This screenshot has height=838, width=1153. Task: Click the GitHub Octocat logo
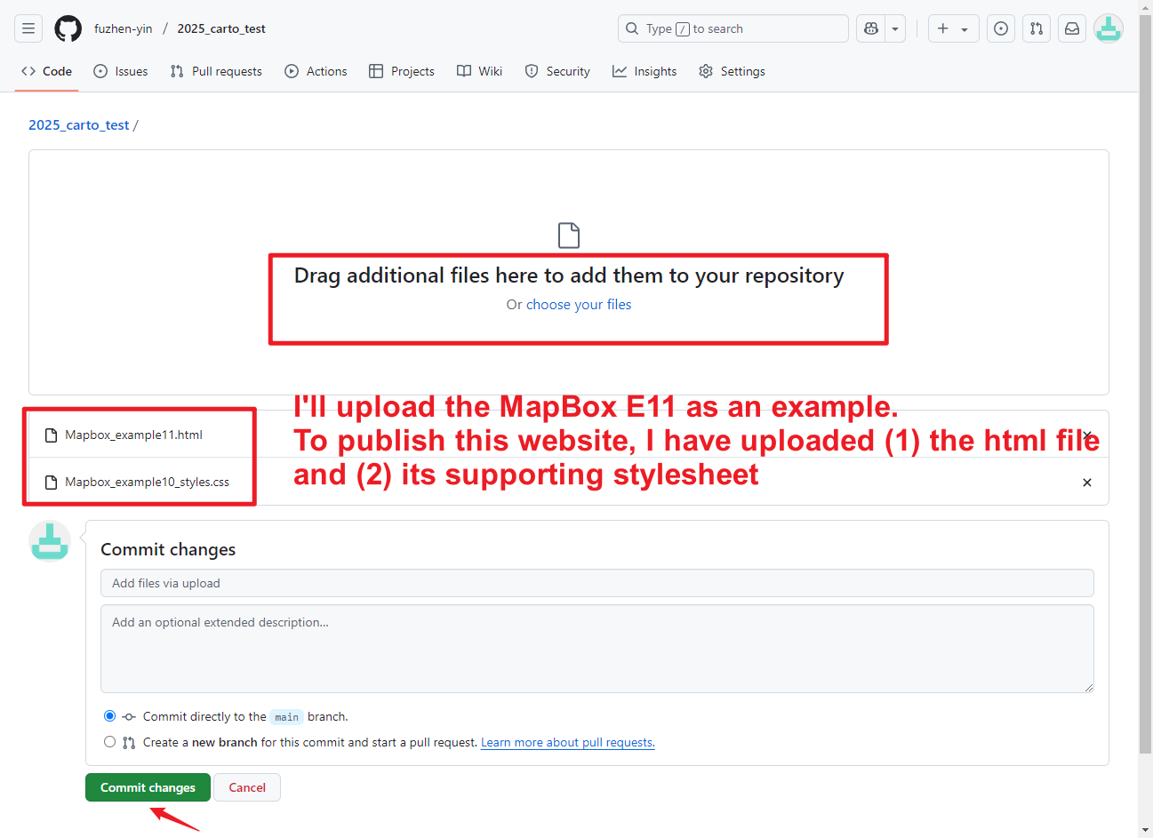tap(68, 28)
